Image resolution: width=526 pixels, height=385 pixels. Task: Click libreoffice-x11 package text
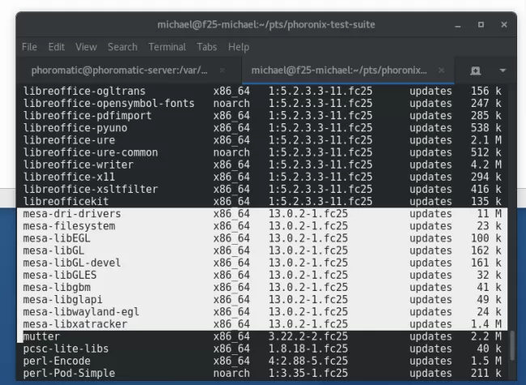(69, 177)
